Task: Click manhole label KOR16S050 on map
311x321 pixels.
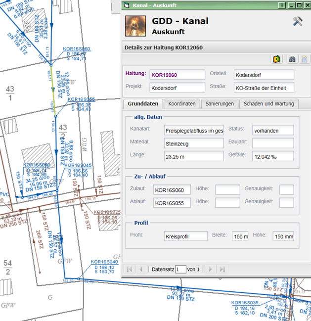Action: click(37, 165)
